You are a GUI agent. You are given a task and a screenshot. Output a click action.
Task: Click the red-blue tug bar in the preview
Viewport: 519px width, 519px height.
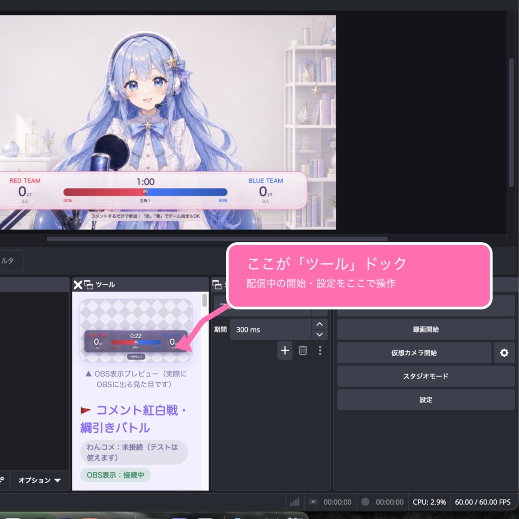click(x=145, y=192)
